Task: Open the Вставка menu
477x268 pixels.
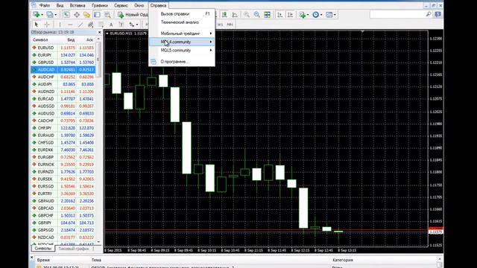Action: pyautogui.click(x=78, y=5)
